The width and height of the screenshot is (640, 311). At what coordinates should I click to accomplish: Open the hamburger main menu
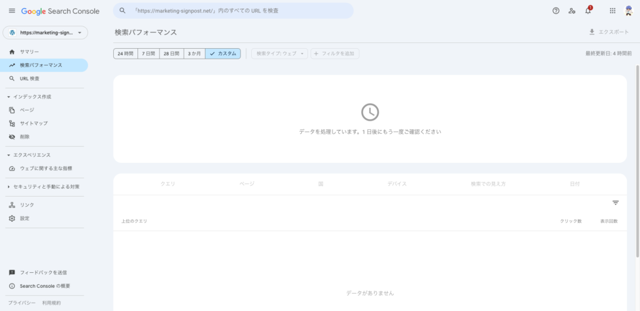coord(12,11)
